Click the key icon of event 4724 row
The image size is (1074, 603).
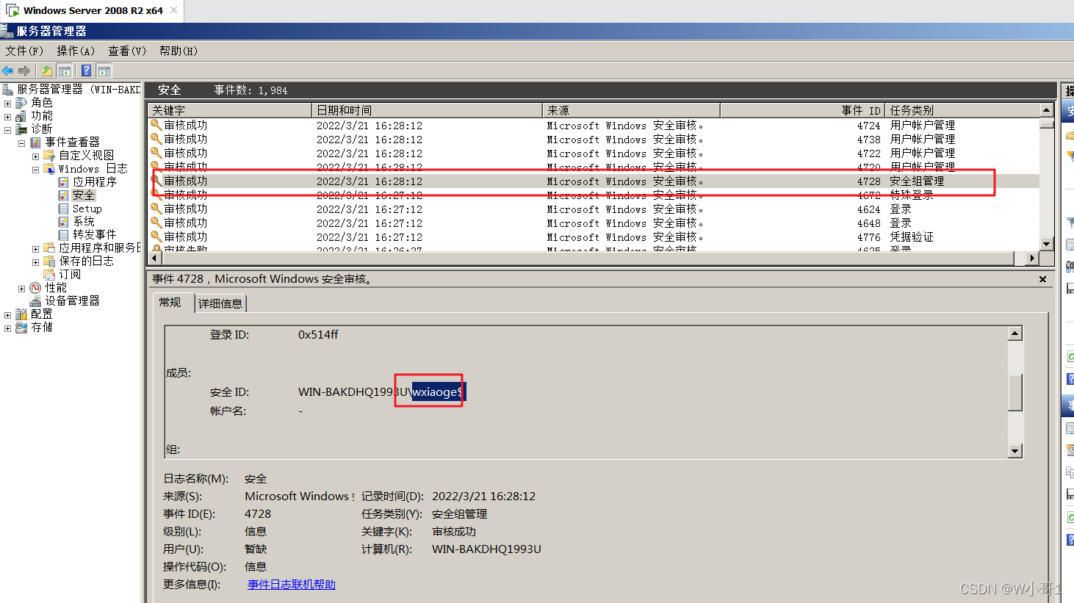156,126
